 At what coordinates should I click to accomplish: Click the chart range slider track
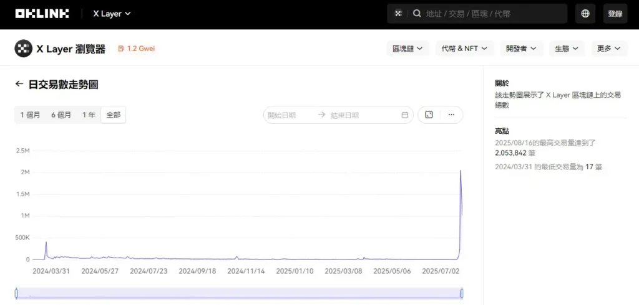[239, 293]
